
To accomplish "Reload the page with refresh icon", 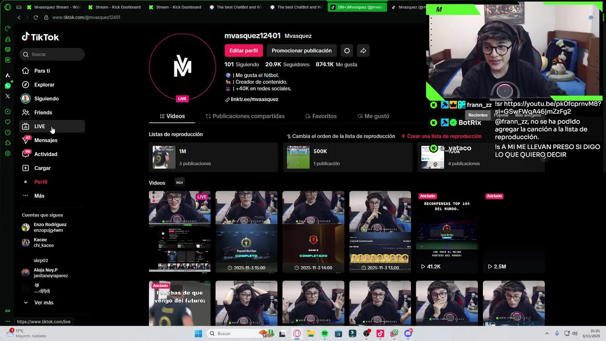I will pyautogui.click(x=36, y=18).
